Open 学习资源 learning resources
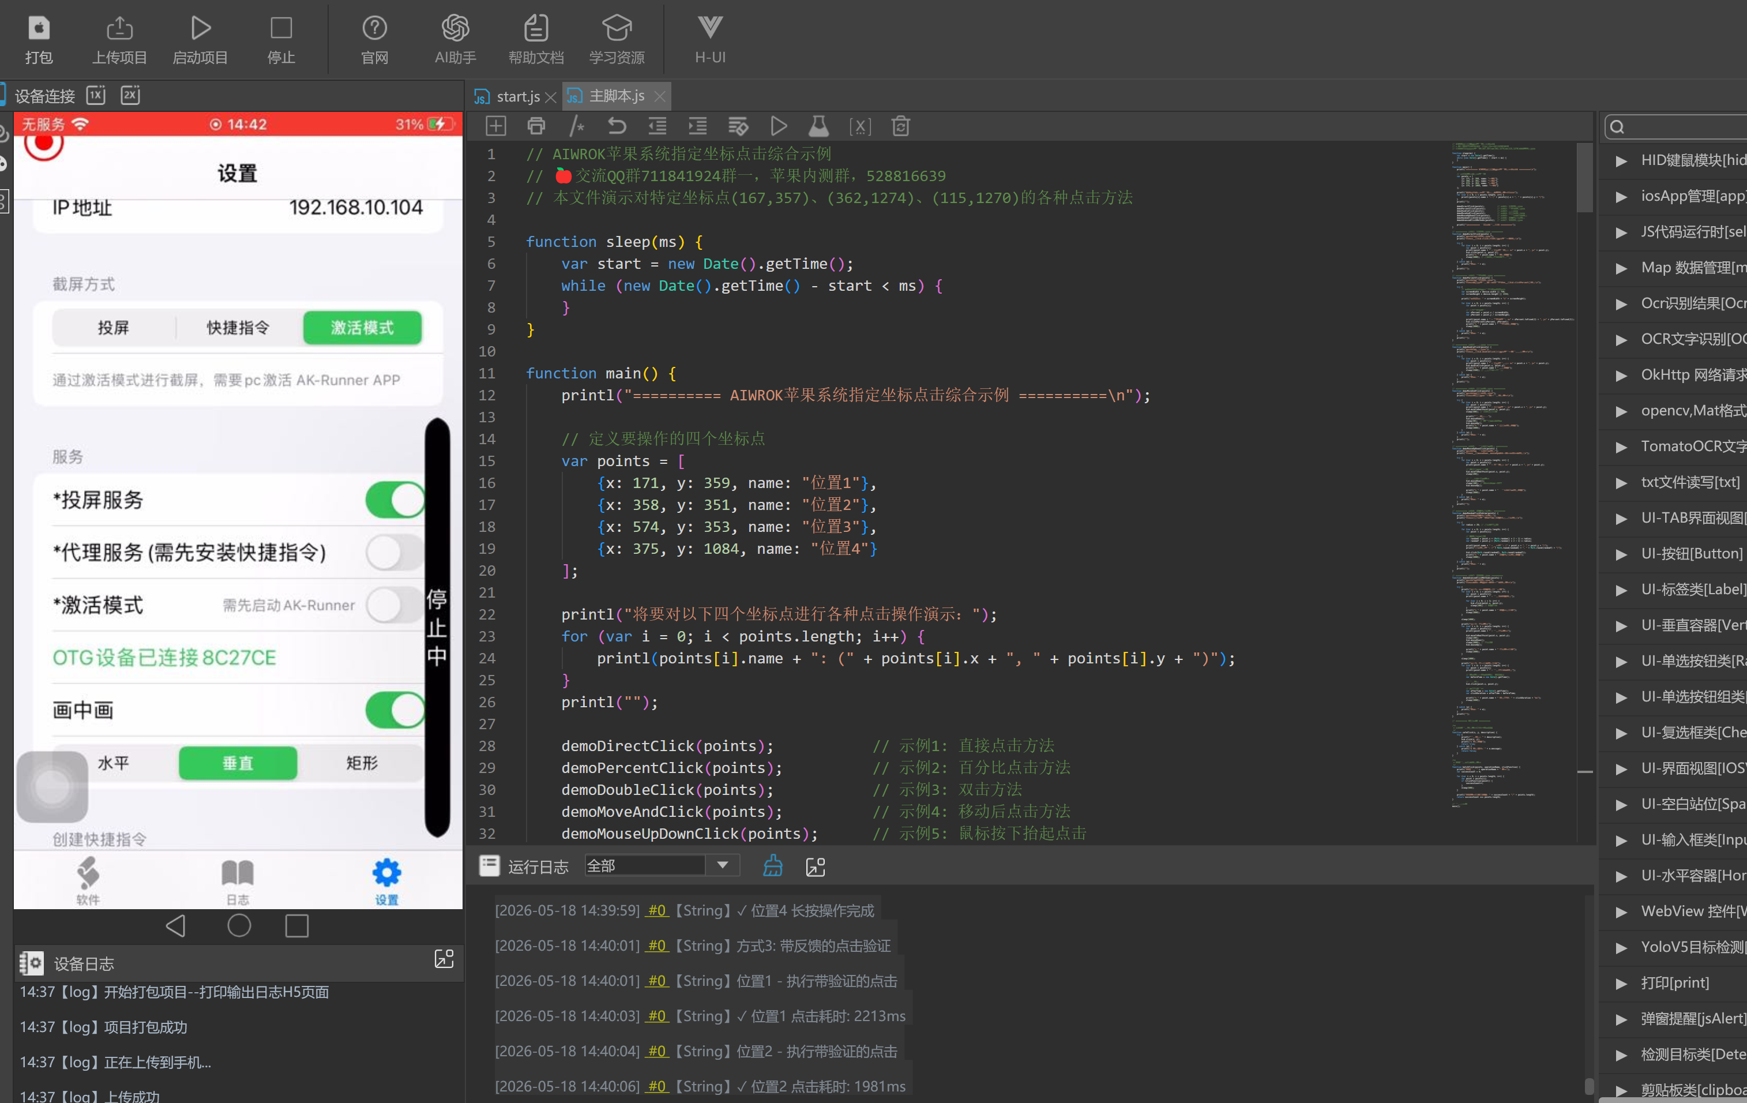This screenshot has height=1103, width=1747. [617, 40]
